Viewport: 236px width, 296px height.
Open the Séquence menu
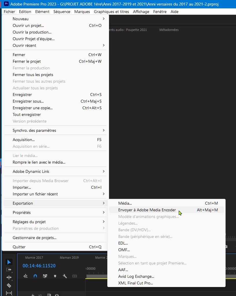click(62, 12)
